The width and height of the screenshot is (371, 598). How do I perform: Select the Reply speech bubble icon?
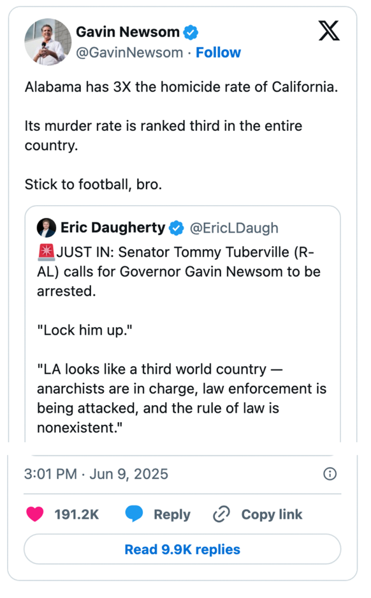pos(135,514)
